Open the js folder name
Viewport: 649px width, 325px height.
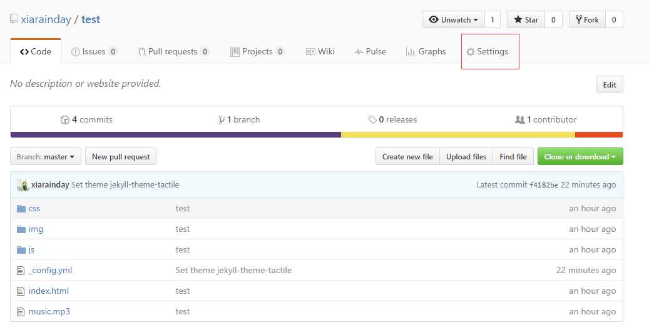31,250
